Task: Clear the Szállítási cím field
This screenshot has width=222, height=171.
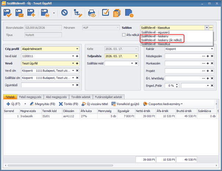Action: [x=77, y=78]
